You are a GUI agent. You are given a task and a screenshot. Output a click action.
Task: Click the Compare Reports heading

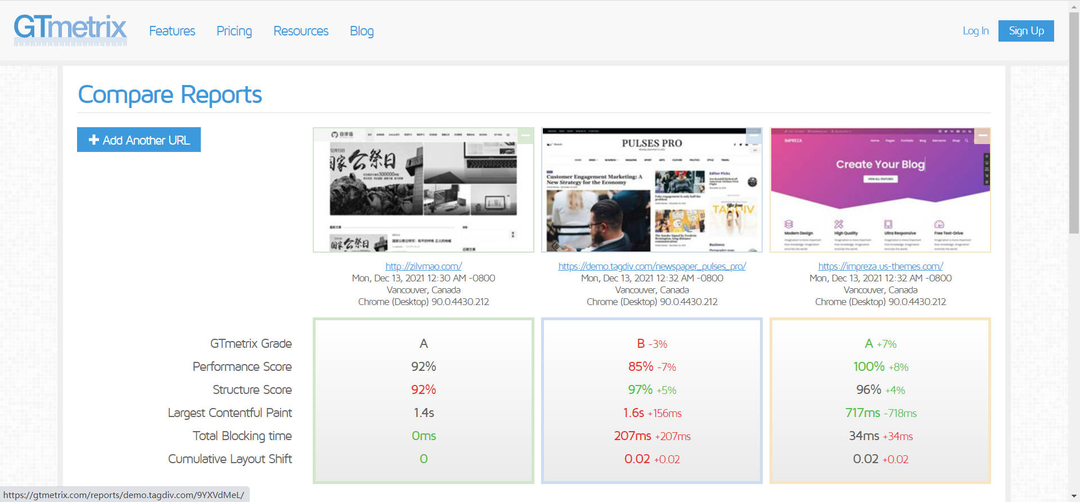[170, 95]
